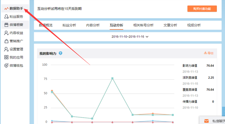Image resolution: width=225 pixels, height=124 pixels.
Task: Click the 微博橱窗 shop icon
Action: click(6, 25)
